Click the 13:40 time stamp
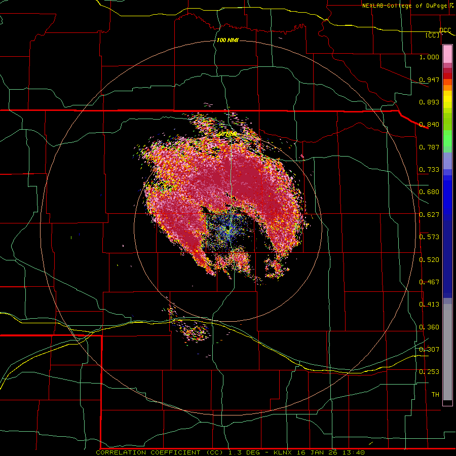Screen dimensions: 456x456 (x=353, y=452)
